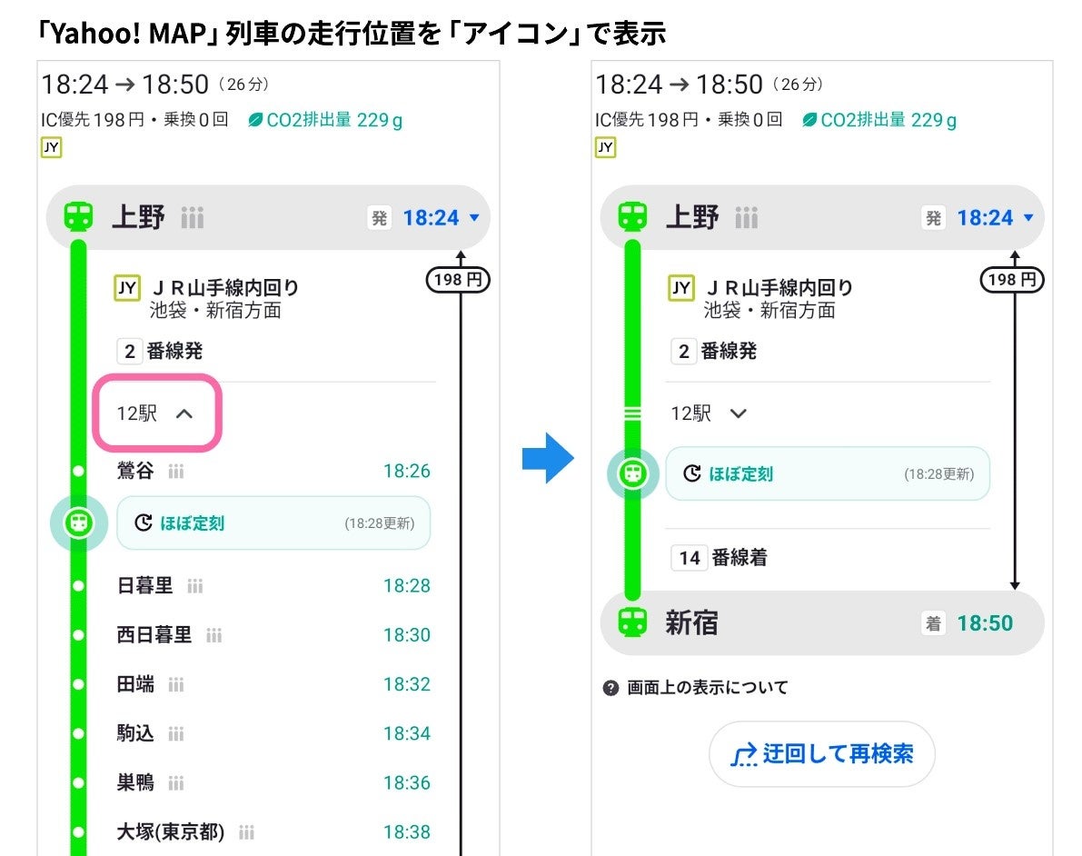Click the question mark help icon
Viewport: 1082px width, 856px height.
610,688
